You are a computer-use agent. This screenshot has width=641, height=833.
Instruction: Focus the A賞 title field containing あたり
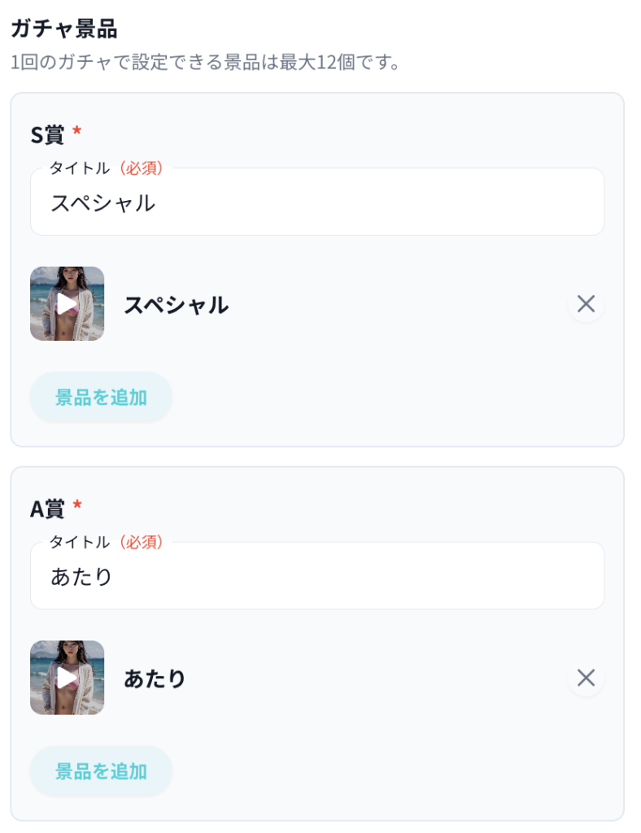click(x=317, y=578)
